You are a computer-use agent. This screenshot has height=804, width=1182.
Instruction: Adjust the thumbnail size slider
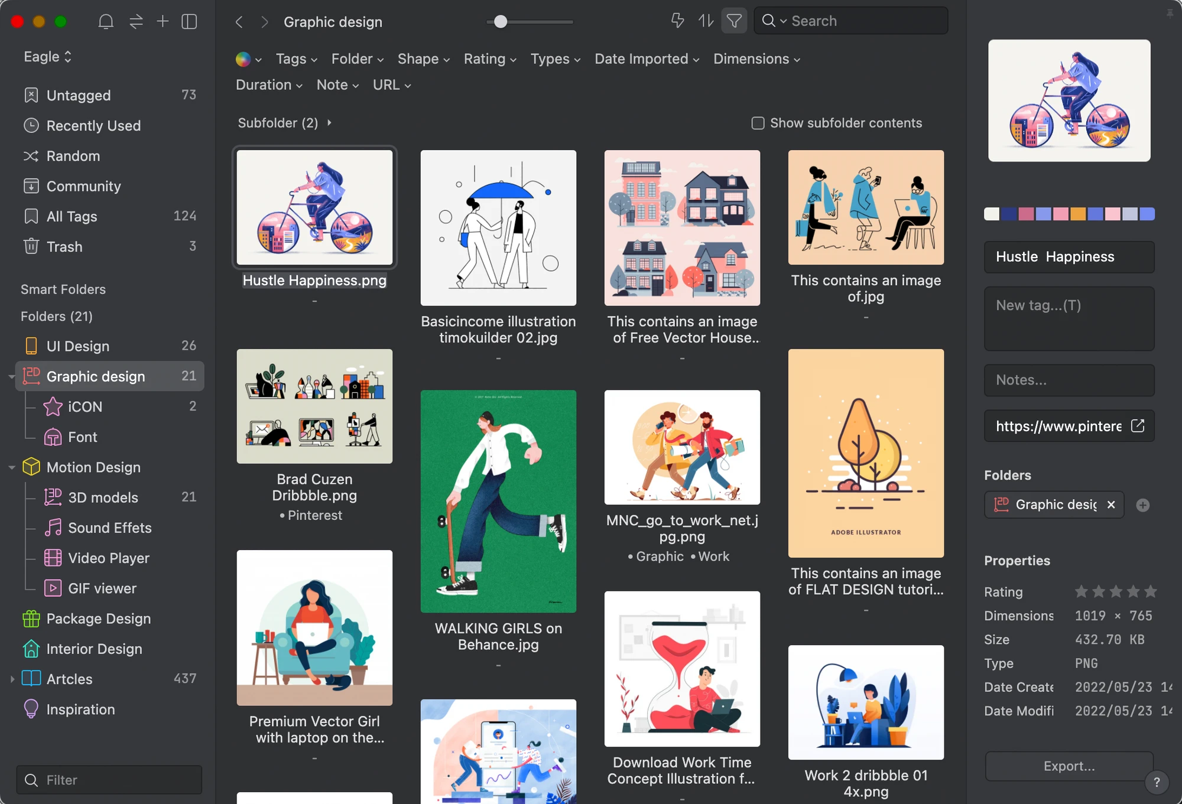(x=501, y=22)
